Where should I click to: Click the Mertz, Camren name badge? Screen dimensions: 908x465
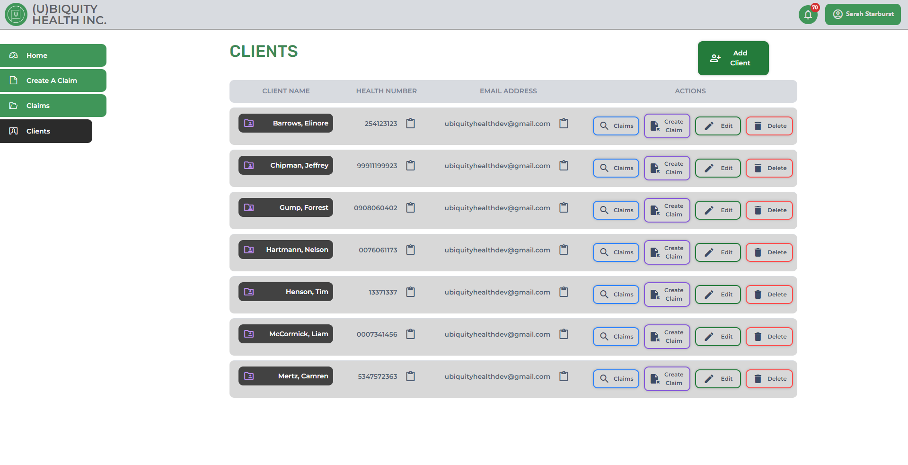tap(285, 376)
